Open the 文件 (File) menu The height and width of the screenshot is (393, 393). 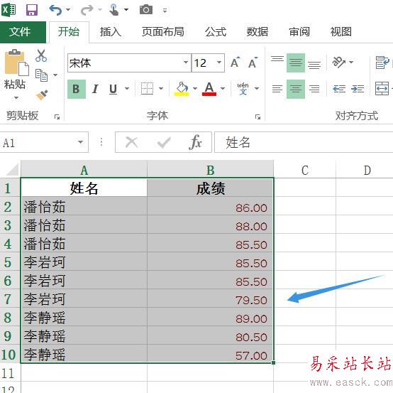[x=23, y=32]
